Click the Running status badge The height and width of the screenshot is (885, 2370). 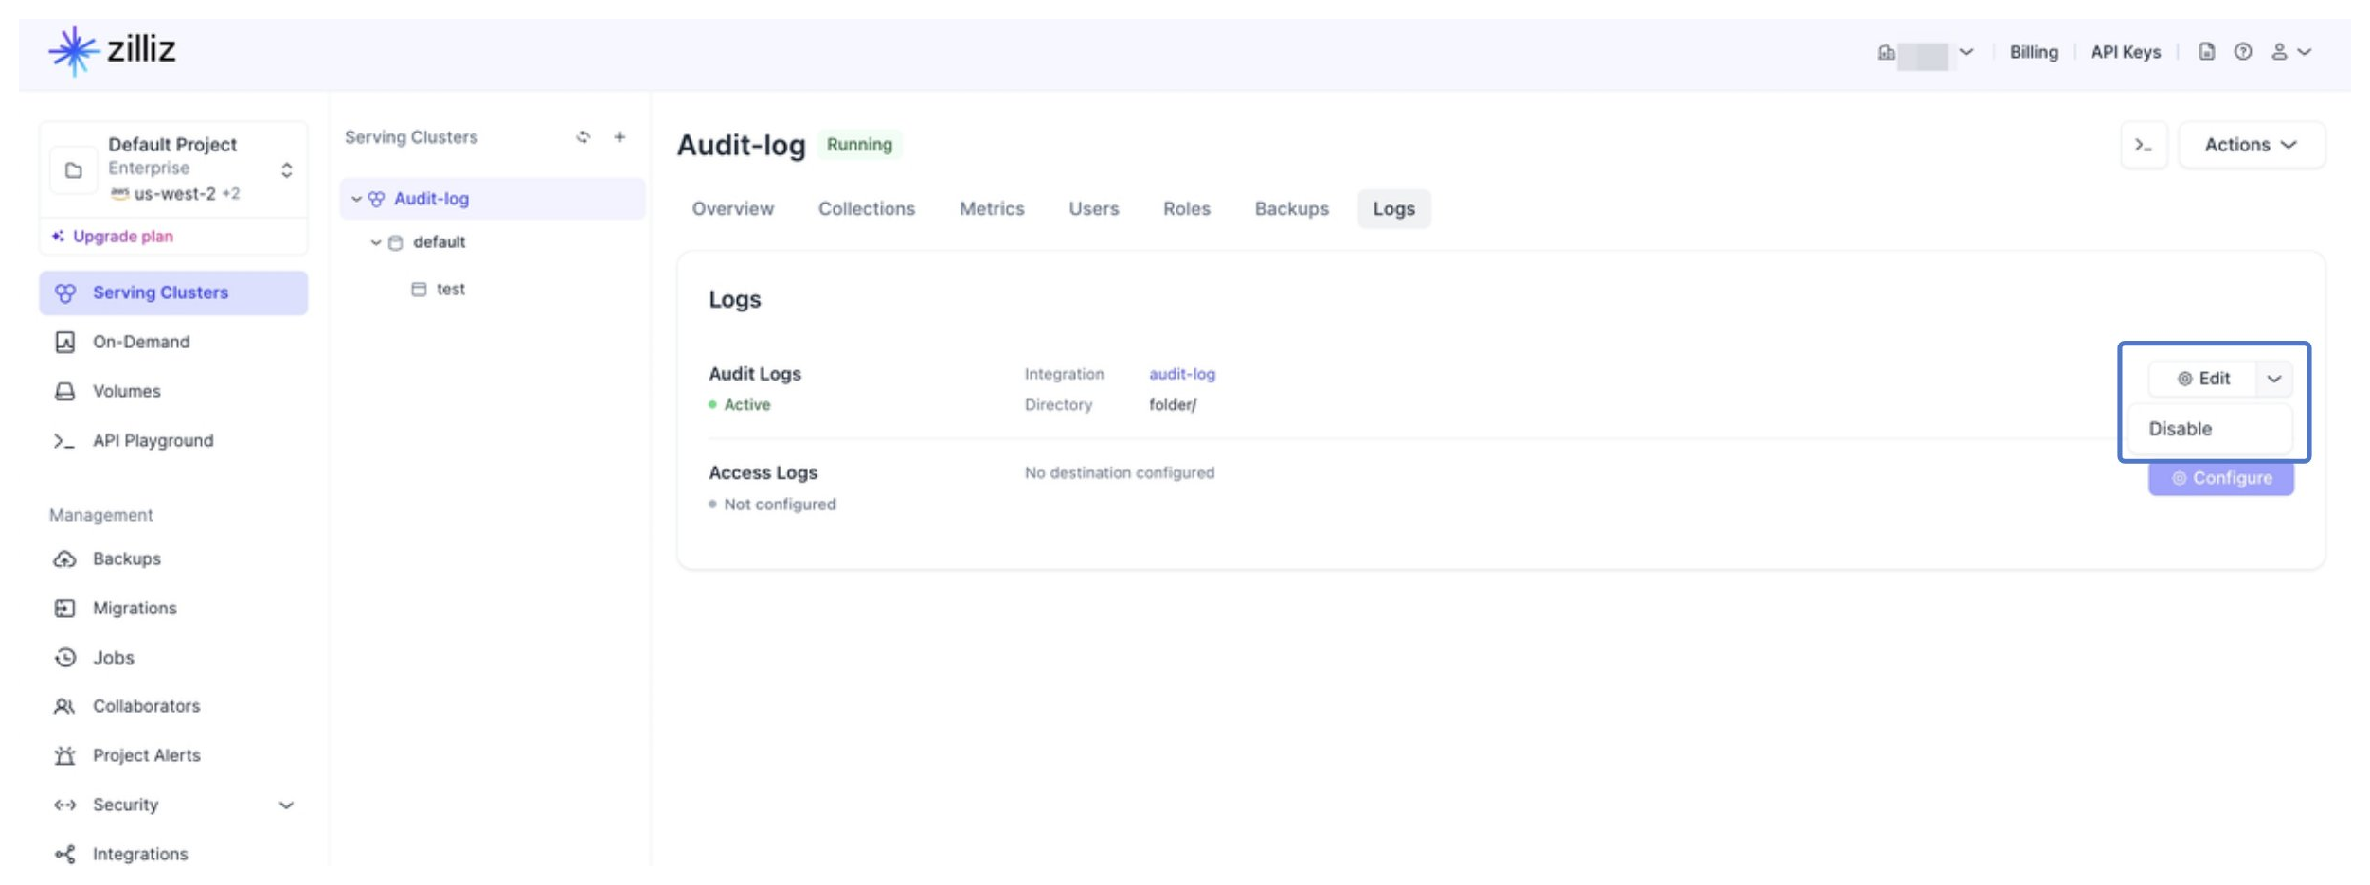859,145
